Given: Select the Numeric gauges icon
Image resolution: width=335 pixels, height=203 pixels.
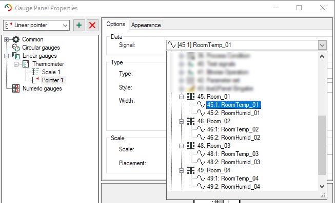Looking at the screenshot, I should point(16,88).
